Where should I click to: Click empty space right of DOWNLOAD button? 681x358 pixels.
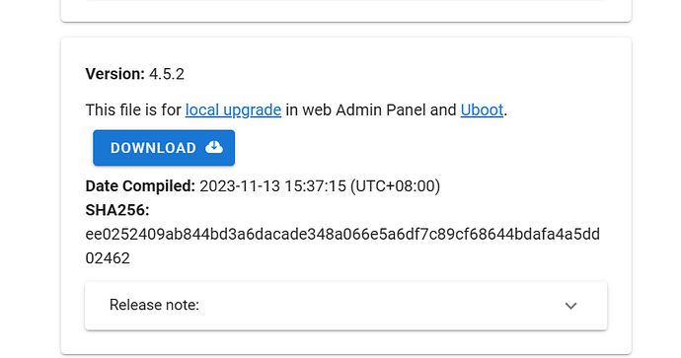[x=391, y=148]
